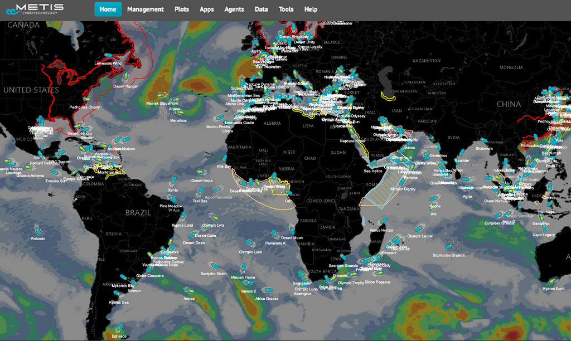
Task: Click the Samjohn Vision ship icon
Action: 214,266
